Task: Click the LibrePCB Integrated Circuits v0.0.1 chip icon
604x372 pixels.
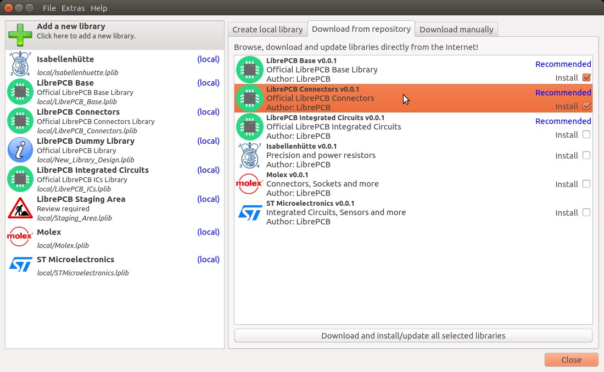Action: pyautogui.click(x=250, y=127)
